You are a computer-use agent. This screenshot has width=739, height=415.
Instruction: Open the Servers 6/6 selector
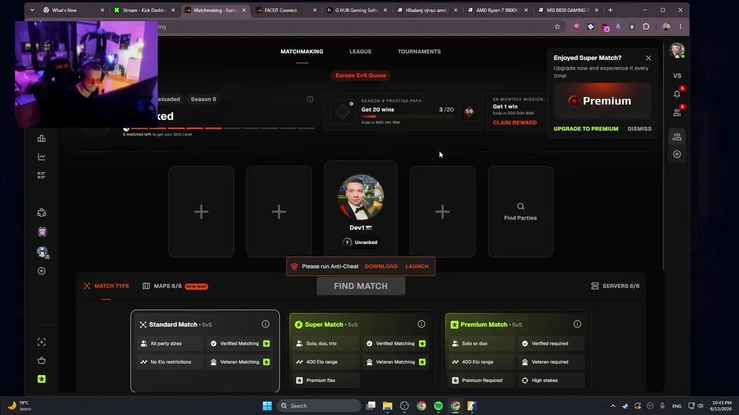[x=615, y=286]
